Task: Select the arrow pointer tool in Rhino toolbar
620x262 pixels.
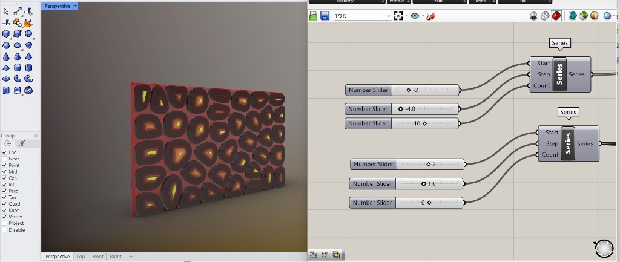Action: click(x=6, y=12)
